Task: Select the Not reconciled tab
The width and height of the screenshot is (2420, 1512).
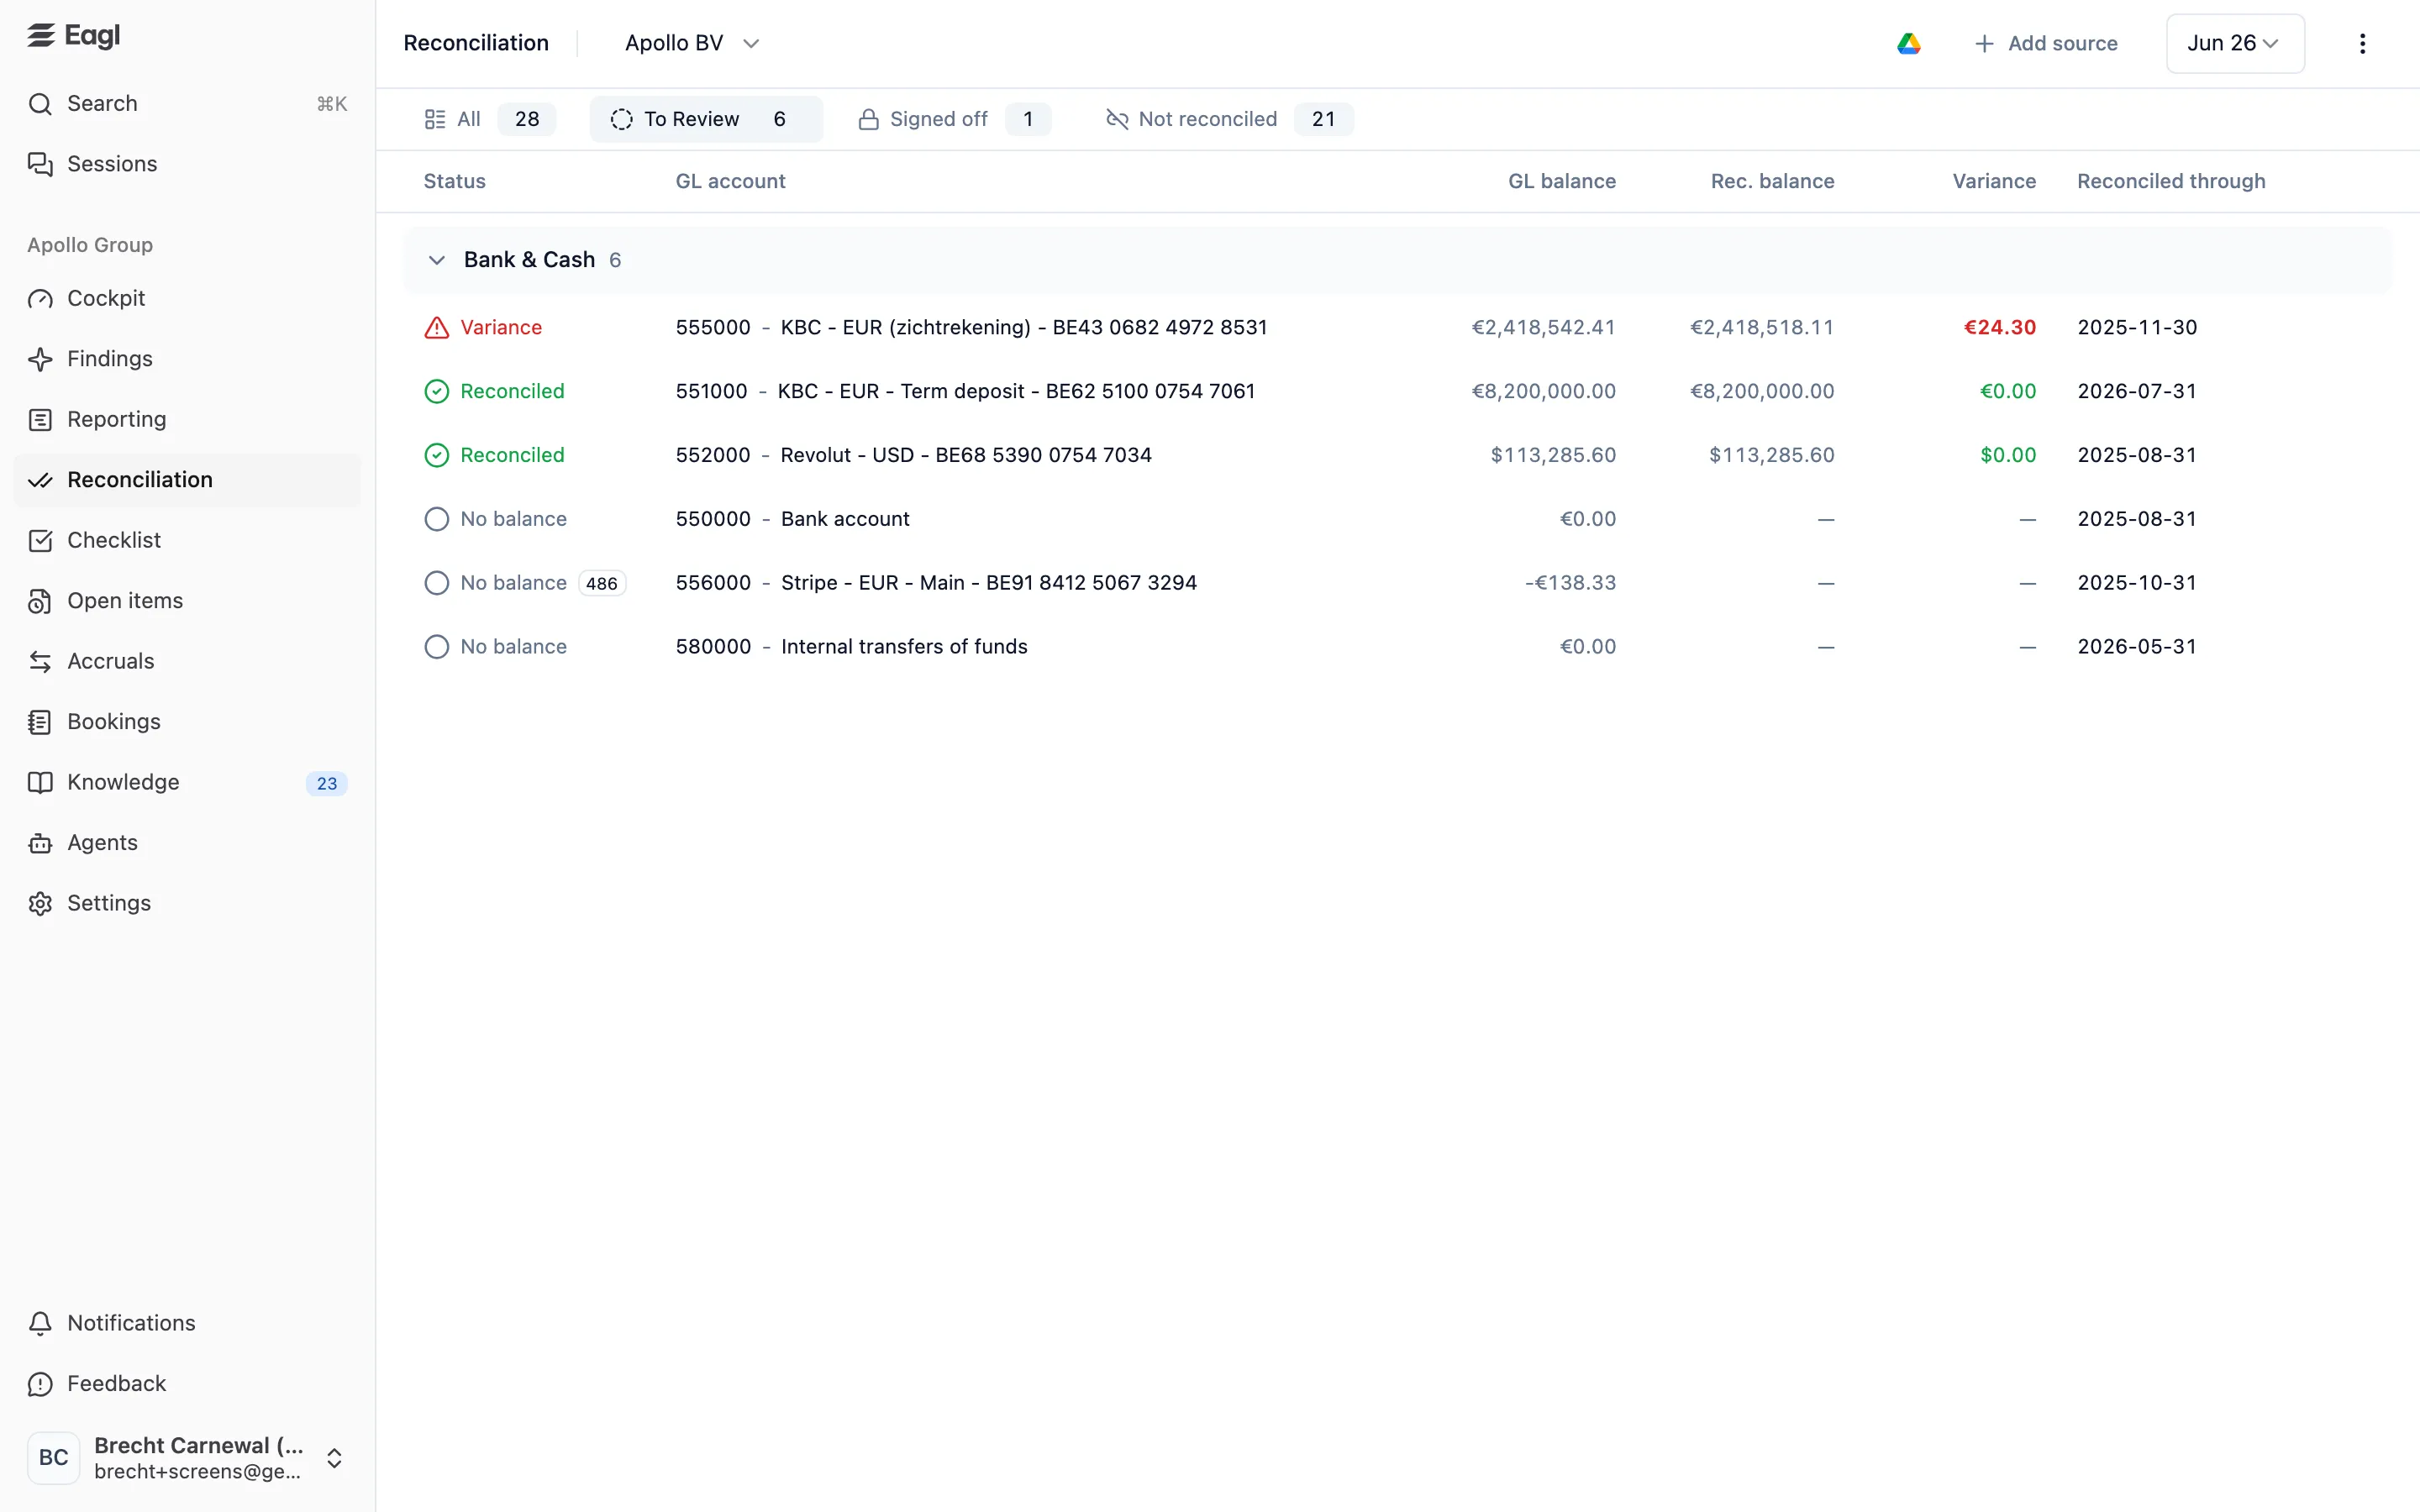Action: (1229, 119)
